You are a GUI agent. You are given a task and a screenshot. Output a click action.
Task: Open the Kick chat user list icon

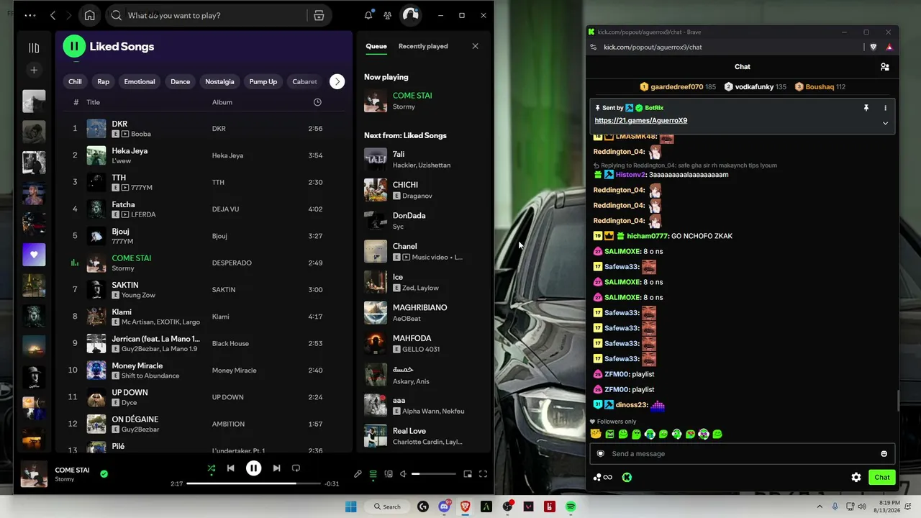(x=885, y=67)
